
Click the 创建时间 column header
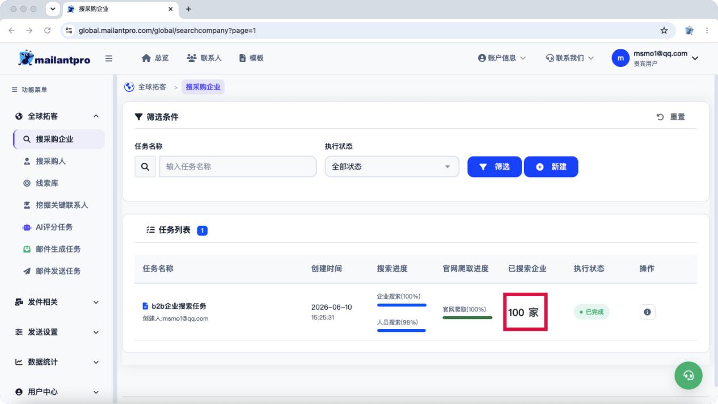[327, 269]
